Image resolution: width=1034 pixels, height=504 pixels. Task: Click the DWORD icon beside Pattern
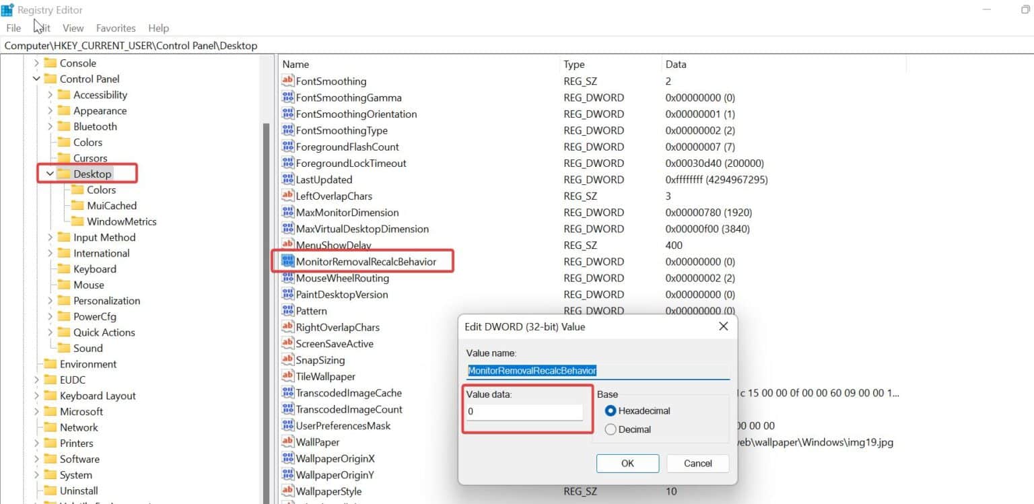(288, 310)
